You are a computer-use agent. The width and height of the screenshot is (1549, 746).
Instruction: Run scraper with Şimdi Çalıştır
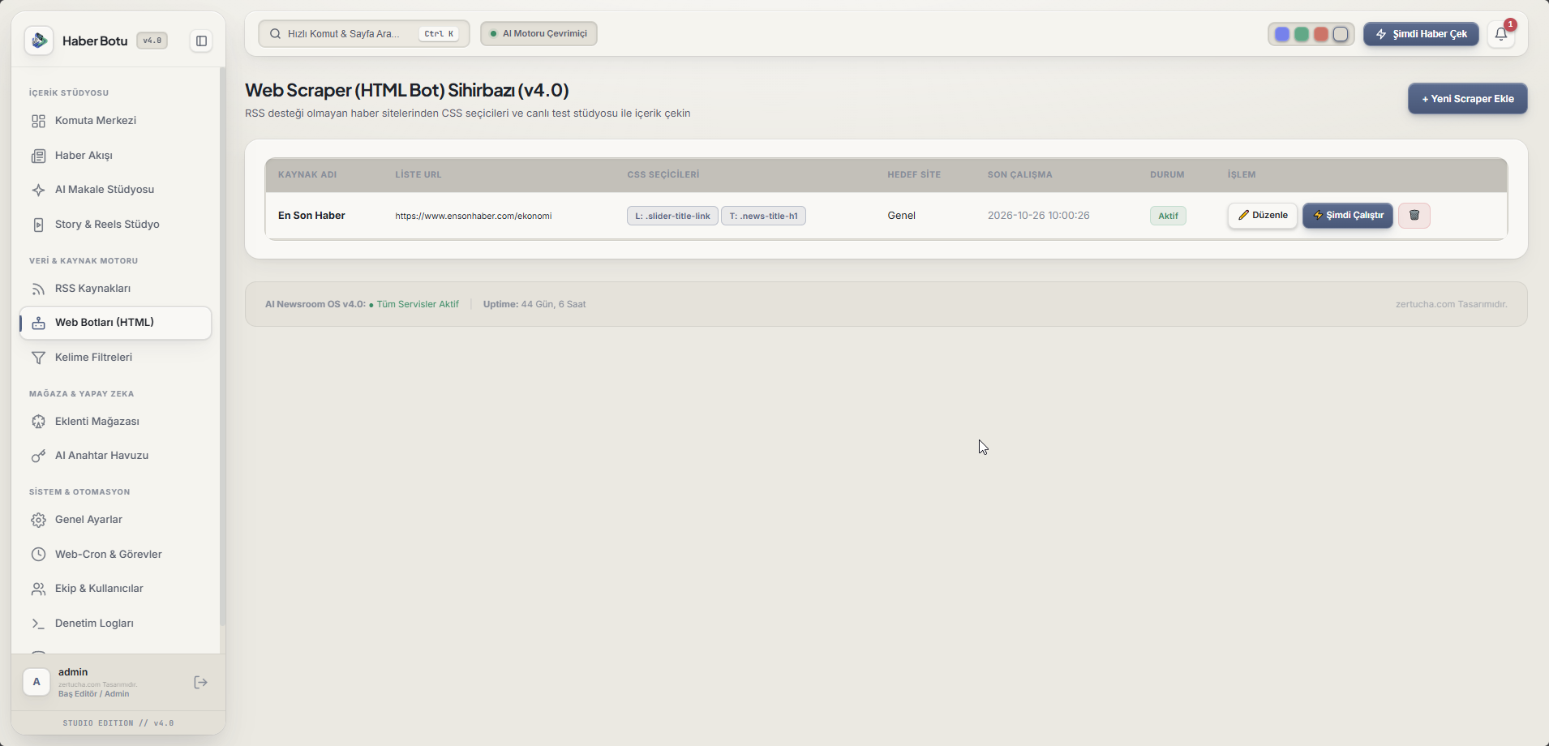(x=1348, y=216)
